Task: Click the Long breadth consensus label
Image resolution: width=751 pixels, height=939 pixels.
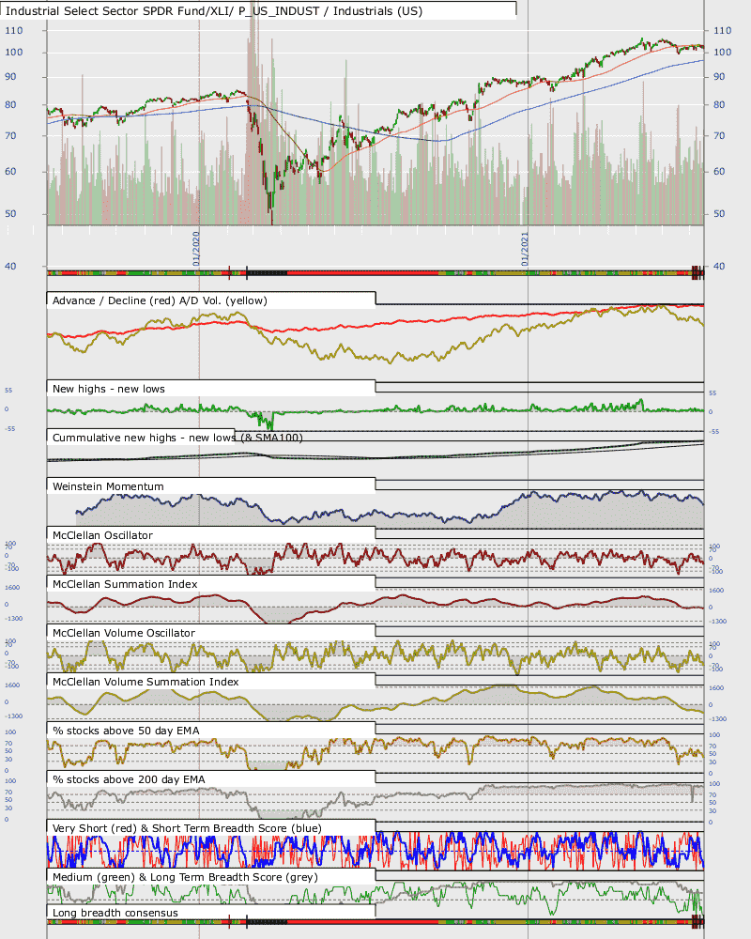Action: coord(115,913)
